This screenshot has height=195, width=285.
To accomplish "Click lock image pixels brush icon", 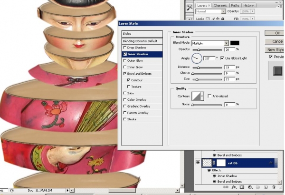I will click(213, 19).
